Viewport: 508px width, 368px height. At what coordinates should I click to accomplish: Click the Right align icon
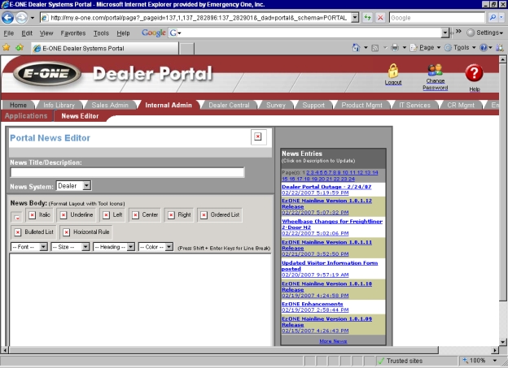[171, 215]
